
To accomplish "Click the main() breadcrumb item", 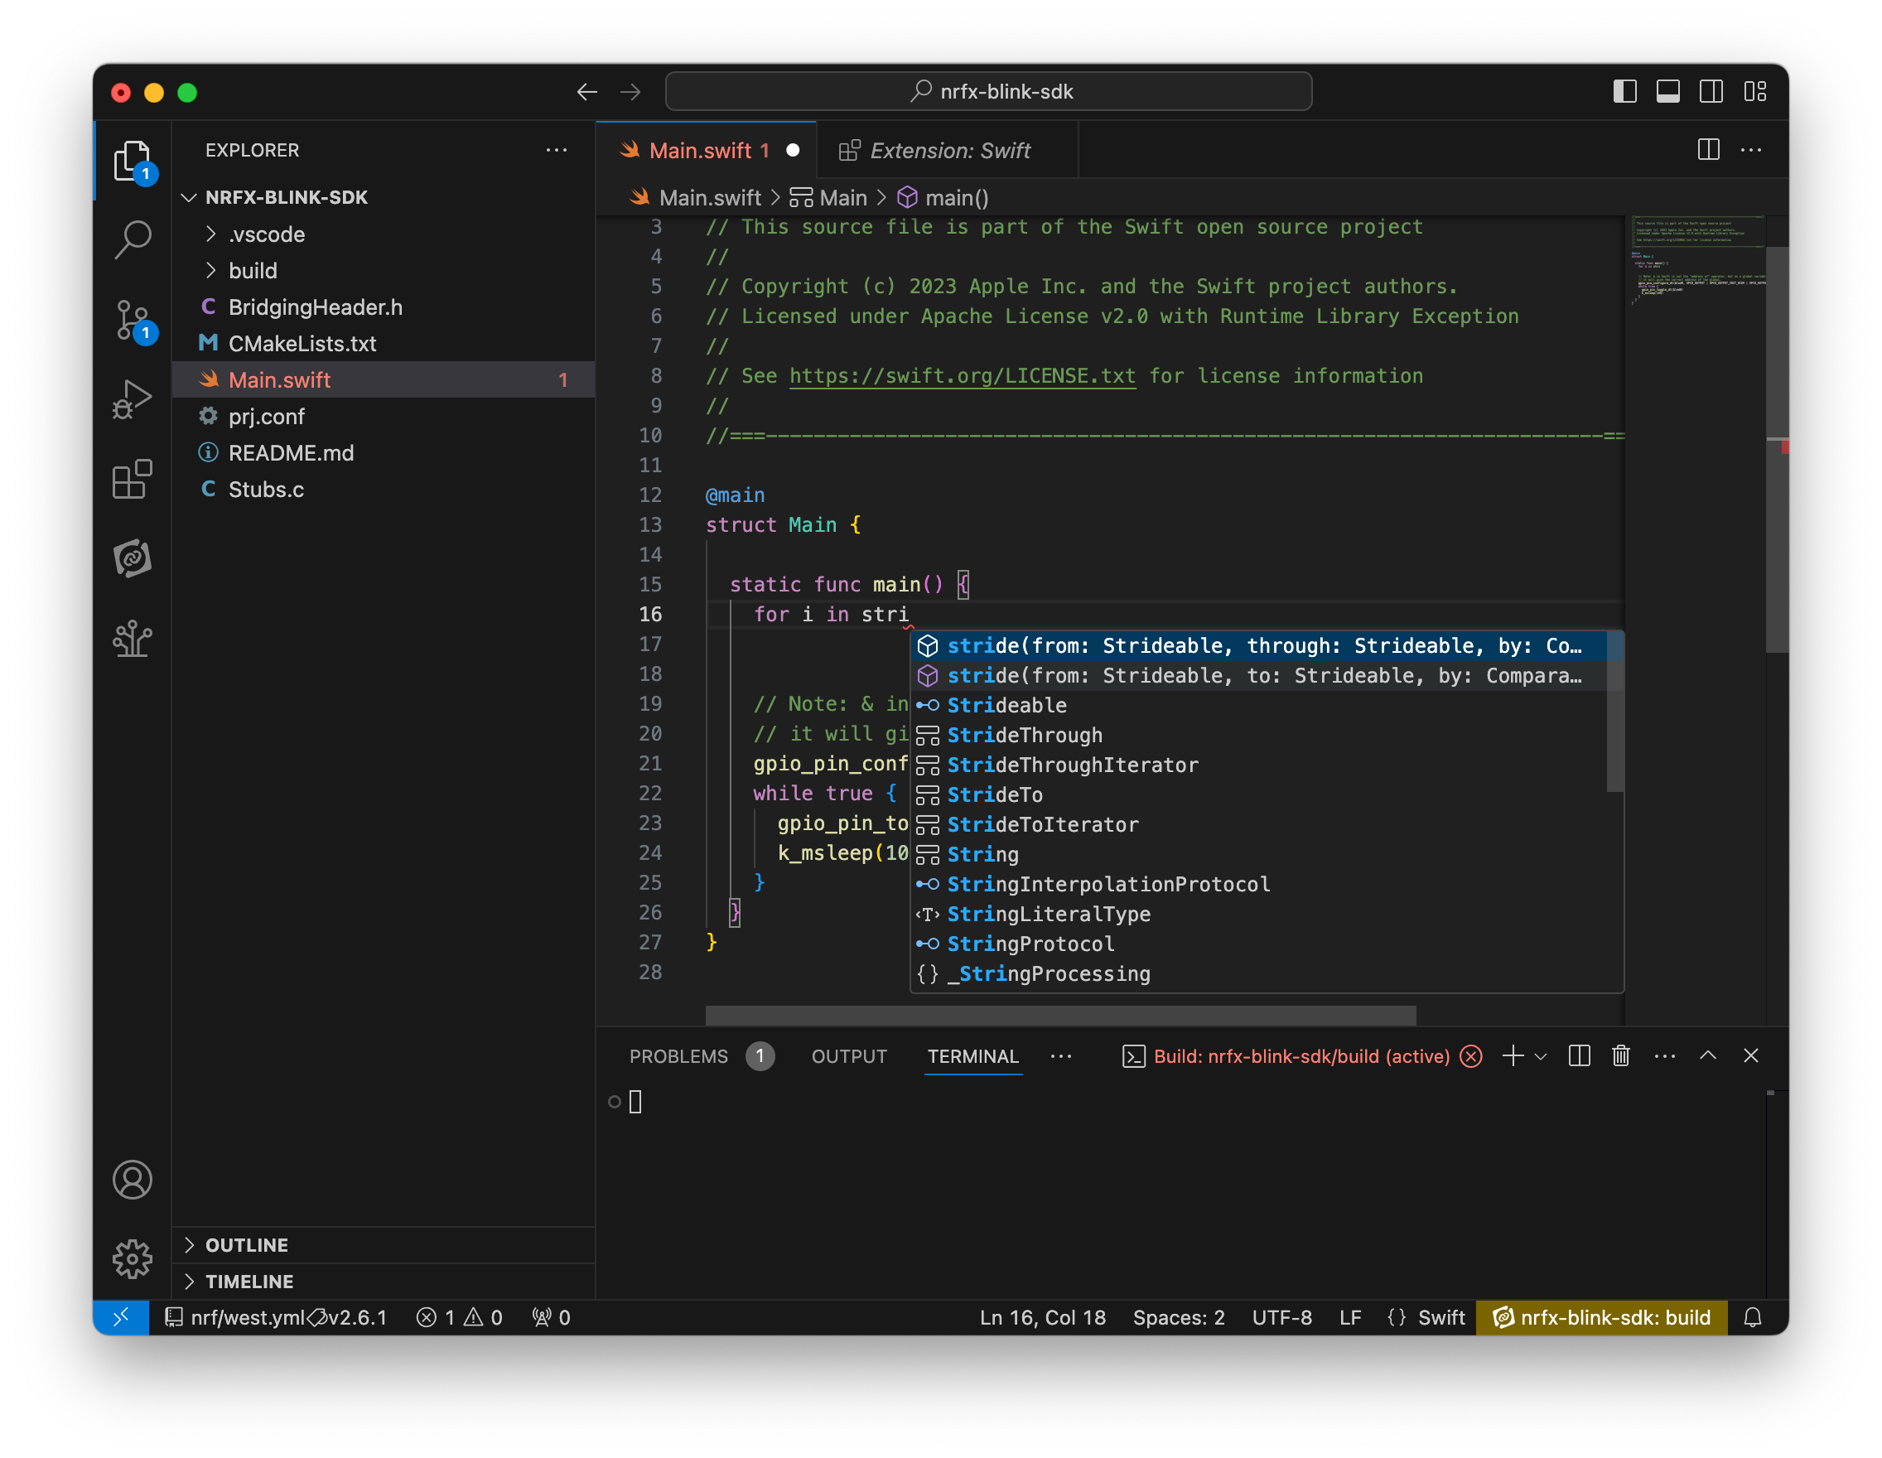I will [943, 197].
